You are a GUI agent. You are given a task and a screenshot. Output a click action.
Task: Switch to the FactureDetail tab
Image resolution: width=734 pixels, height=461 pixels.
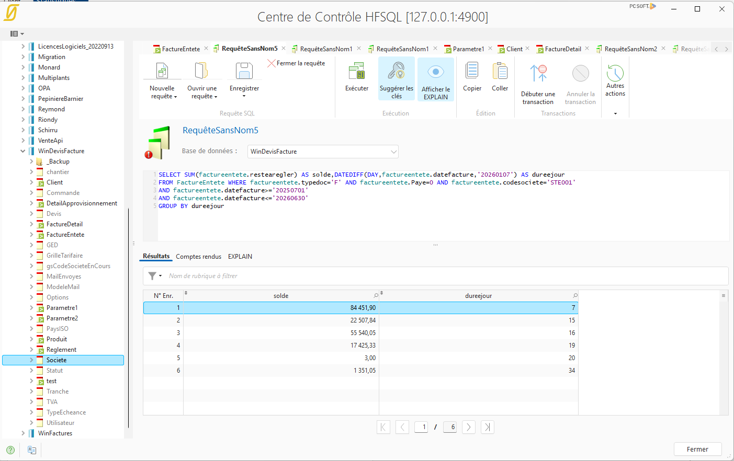[563, 49]
